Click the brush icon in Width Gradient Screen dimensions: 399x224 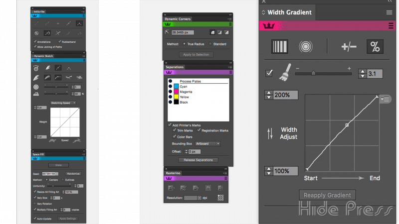tap(285, 73)
